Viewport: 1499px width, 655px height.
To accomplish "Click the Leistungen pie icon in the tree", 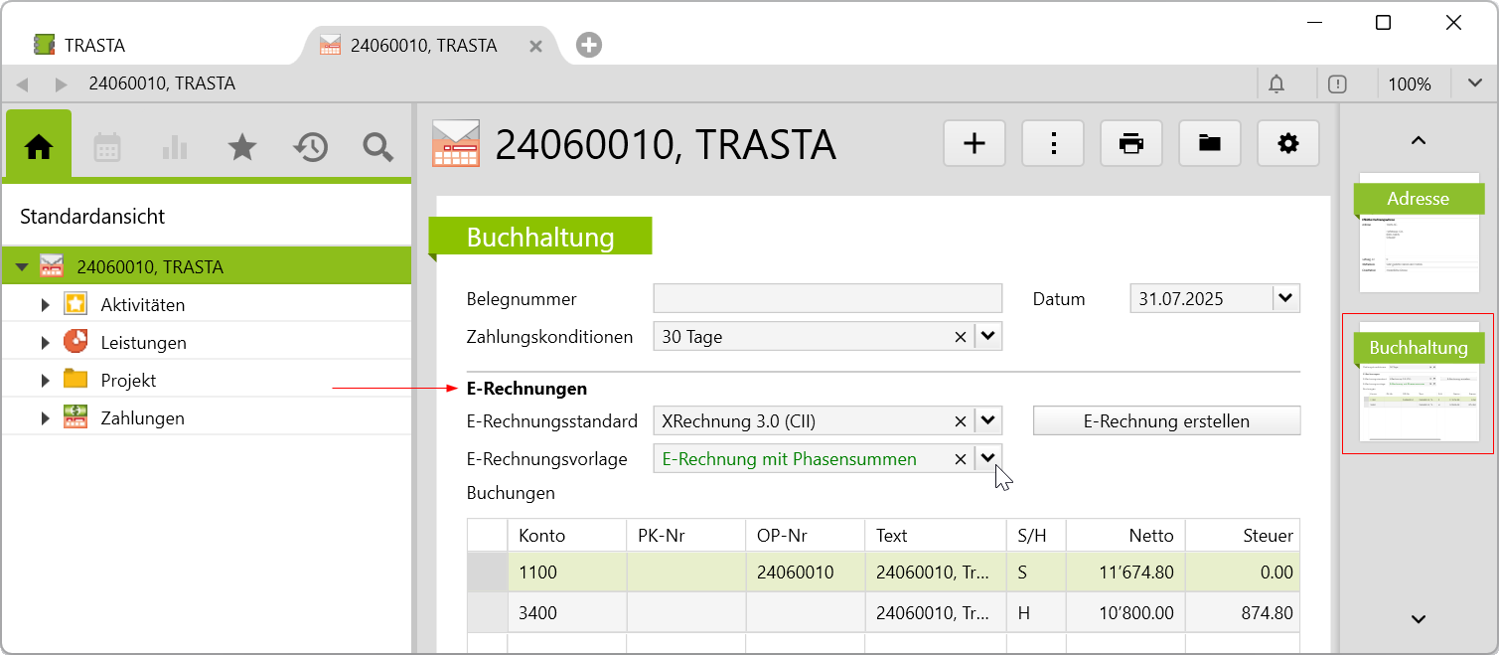I will [75, 342].
